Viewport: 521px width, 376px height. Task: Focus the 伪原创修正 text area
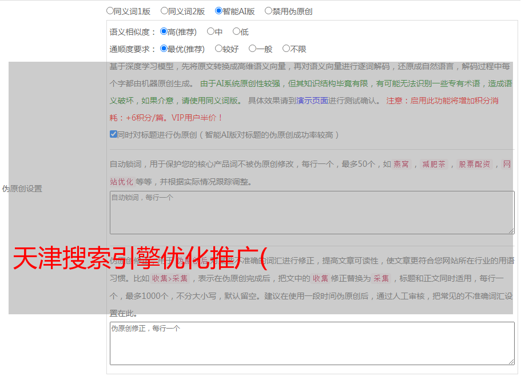[x=312, y=343]
